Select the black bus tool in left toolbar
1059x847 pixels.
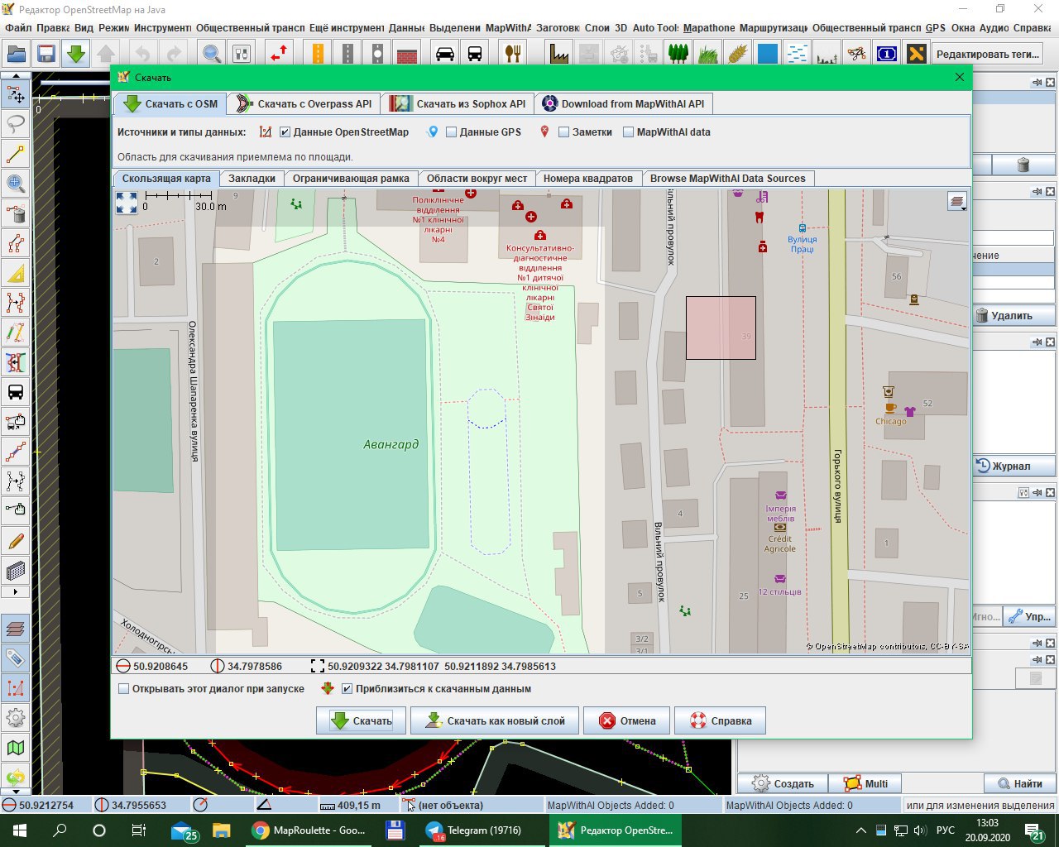tap(16, 392)
